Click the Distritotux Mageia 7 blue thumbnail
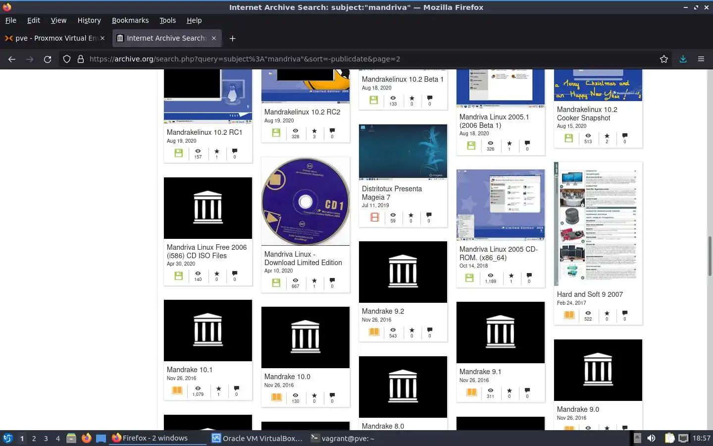The image size is (713, 446). point(403,152)
